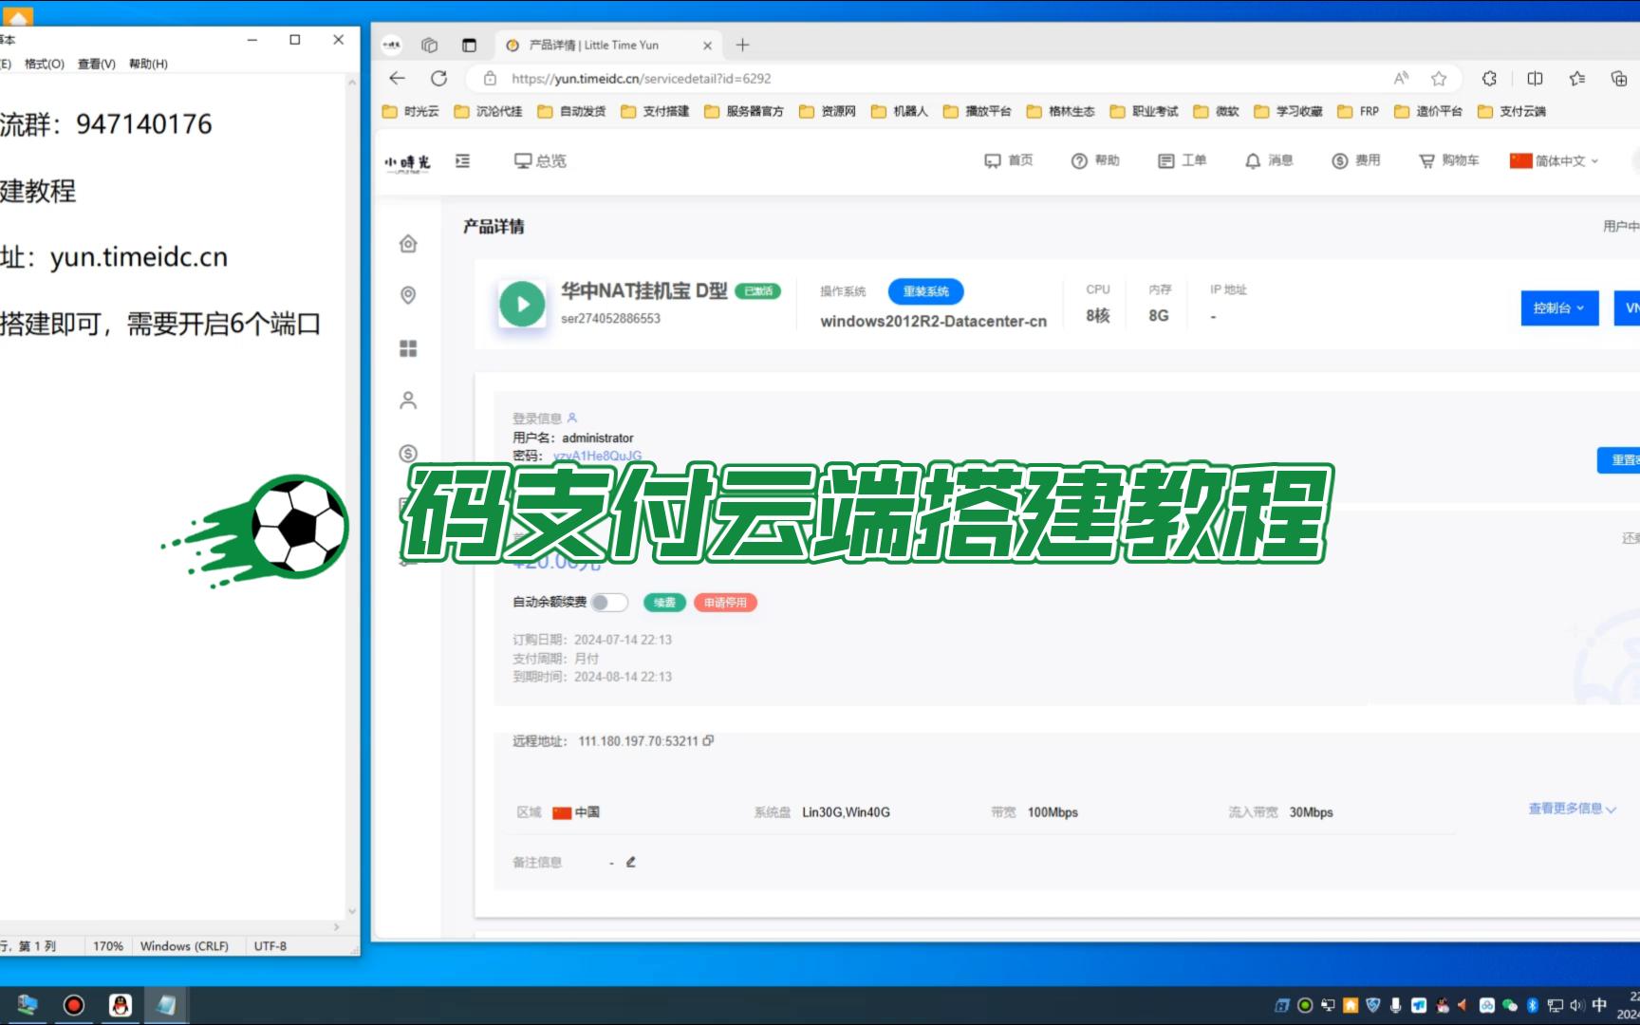
Task: Reload the page with the refresh icon
Action: point(438,79)
